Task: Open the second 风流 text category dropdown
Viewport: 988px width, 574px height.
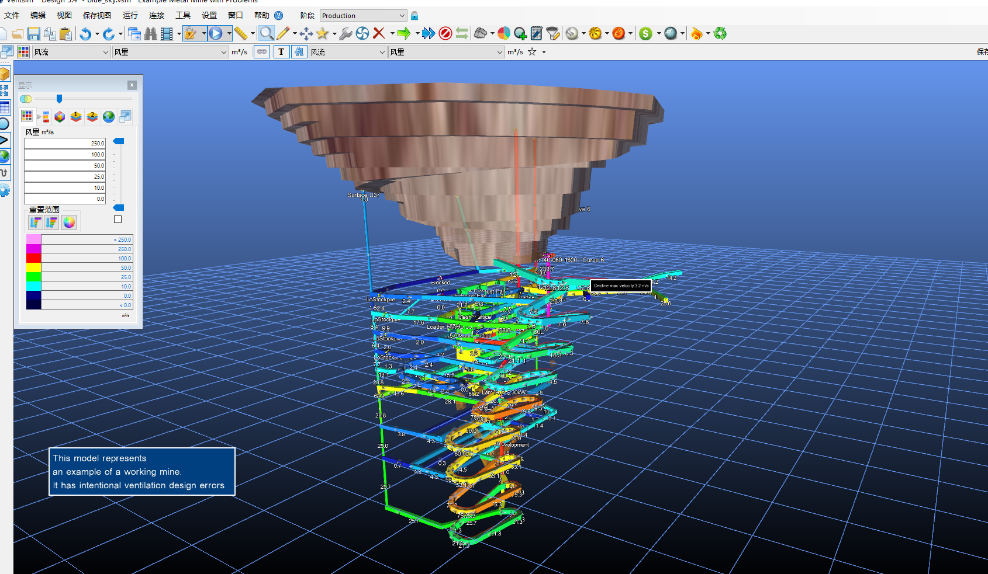Action: tap(348, 52)
